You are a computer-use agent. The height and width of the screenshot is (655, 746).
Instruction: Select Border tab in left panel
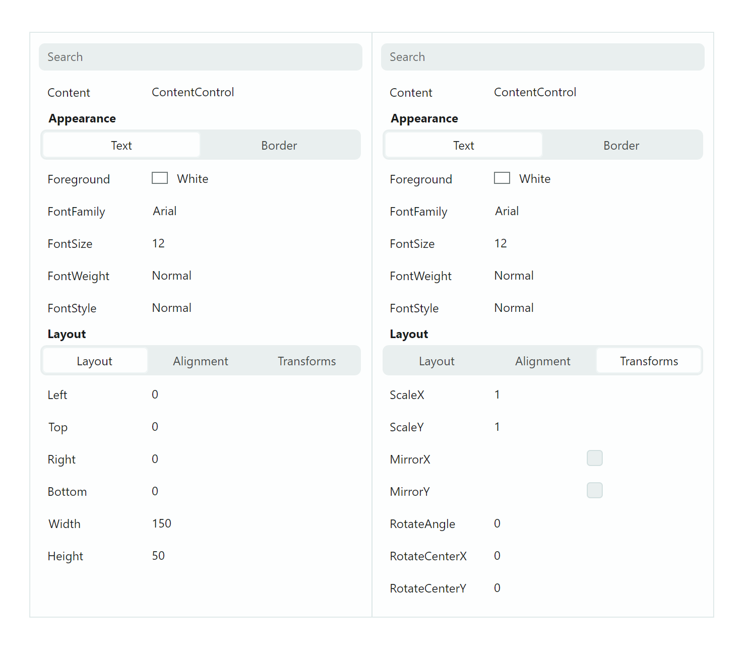point(279,146)
